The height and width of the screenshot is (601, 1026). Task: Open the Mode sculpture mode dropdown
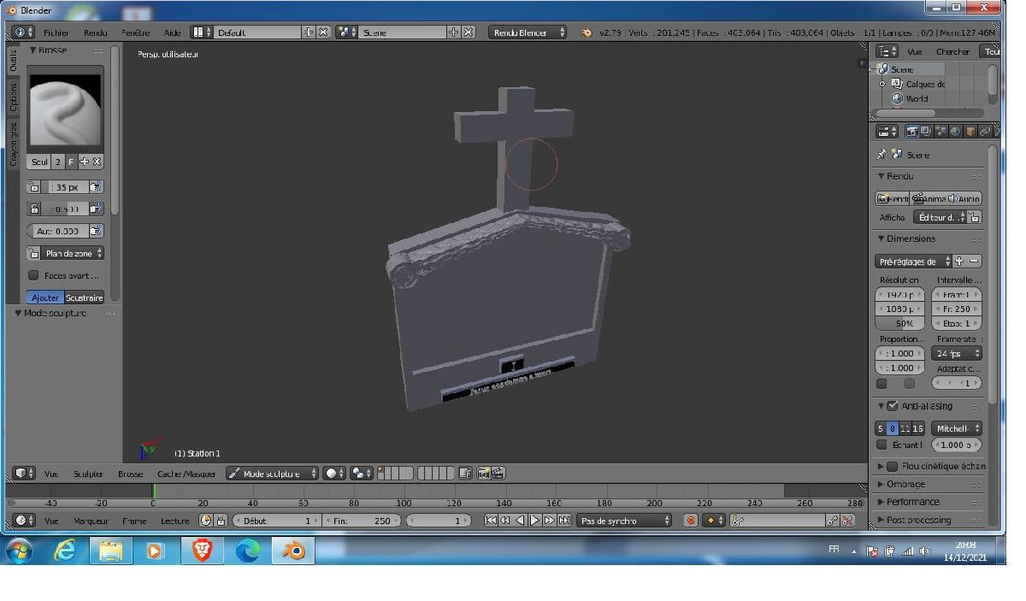[272, 473]
